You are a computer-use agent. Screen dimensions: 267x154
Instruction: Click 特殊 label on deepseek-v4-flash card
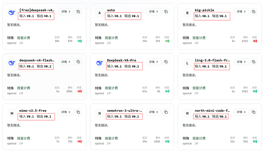click(x=10, y=88)
